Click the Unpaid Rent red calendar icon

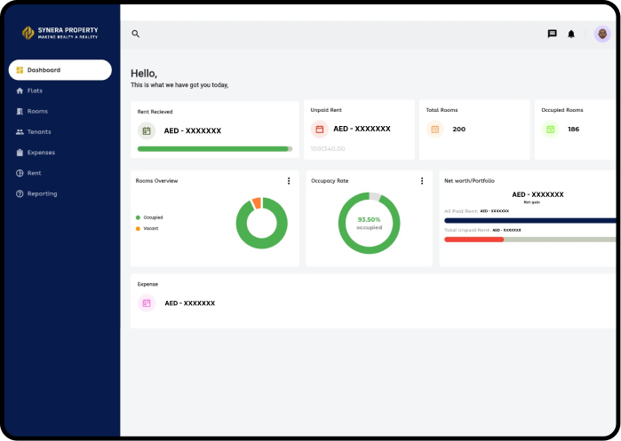320,129
